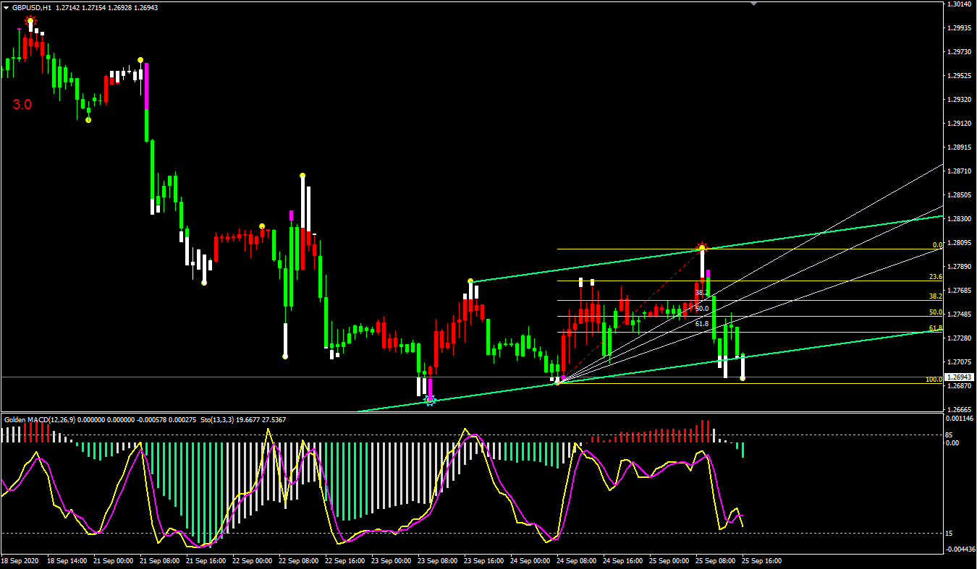Screen dimensions: 977x569
Task: Select the Fibonacci 61.8 retracement label on right
Action: point(935,328)
